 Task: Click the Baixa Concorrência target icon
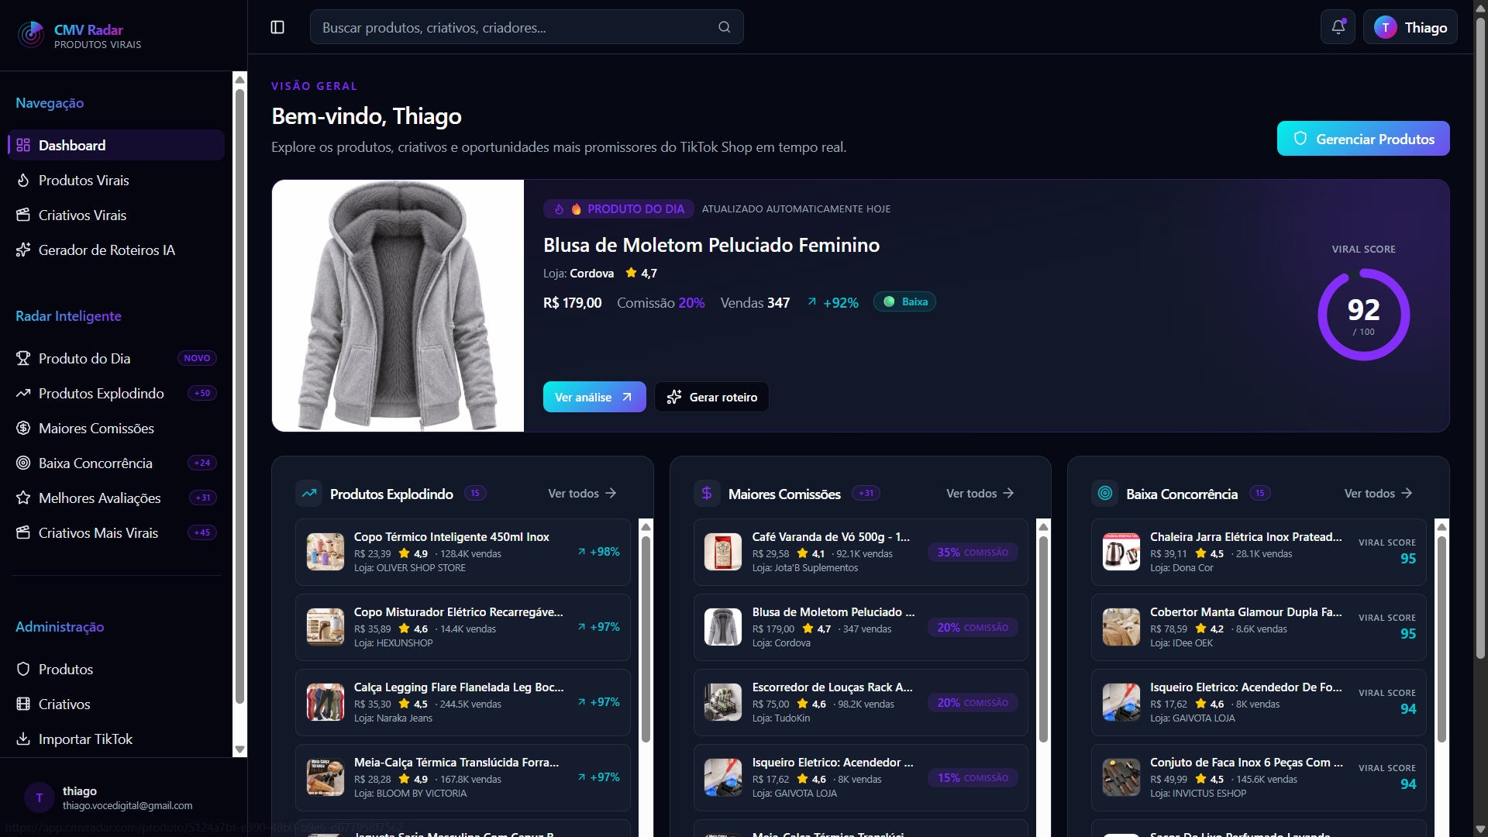tap(23, 463)
